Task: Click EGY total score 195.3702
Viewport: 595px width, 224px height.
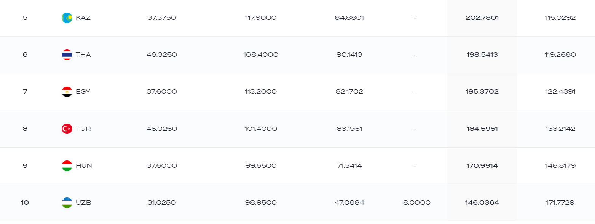Action: [482, 92]
